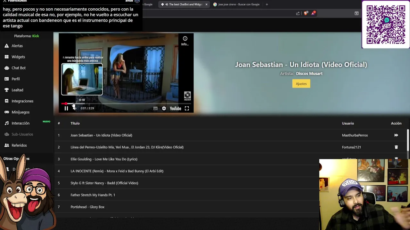Seek along the red video progress bar
The width and height of the screenshot is (410, 230).
[x=126, y=103]
